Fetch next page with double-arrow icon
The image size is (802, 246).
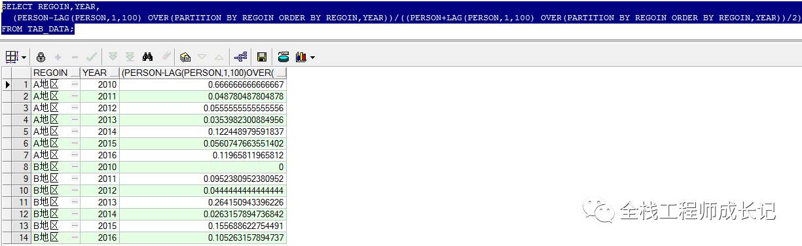pos(113,57)
